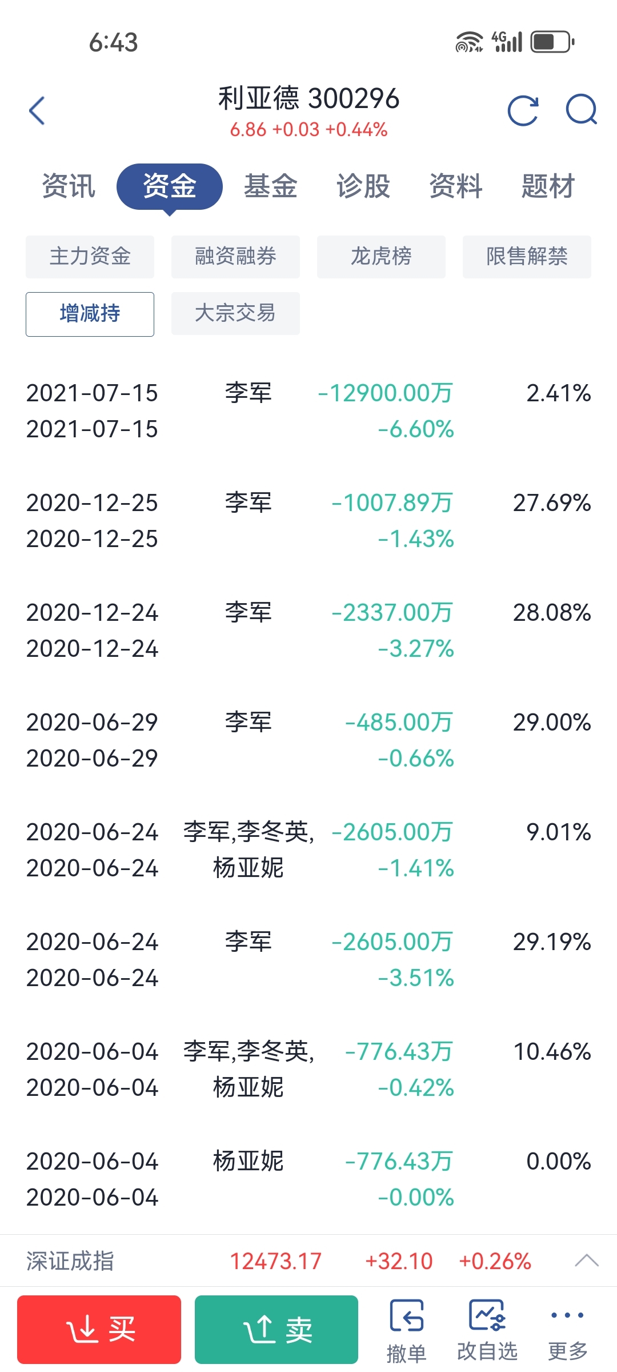Tap the 深证成指 12473.17 index value
Viewport: 617px width, 1372px height.
pyautogui.click(x=276, y=1261)
